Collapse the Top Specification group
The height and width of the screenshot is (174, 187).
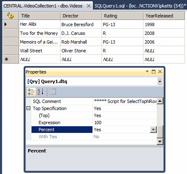point(28,108)
